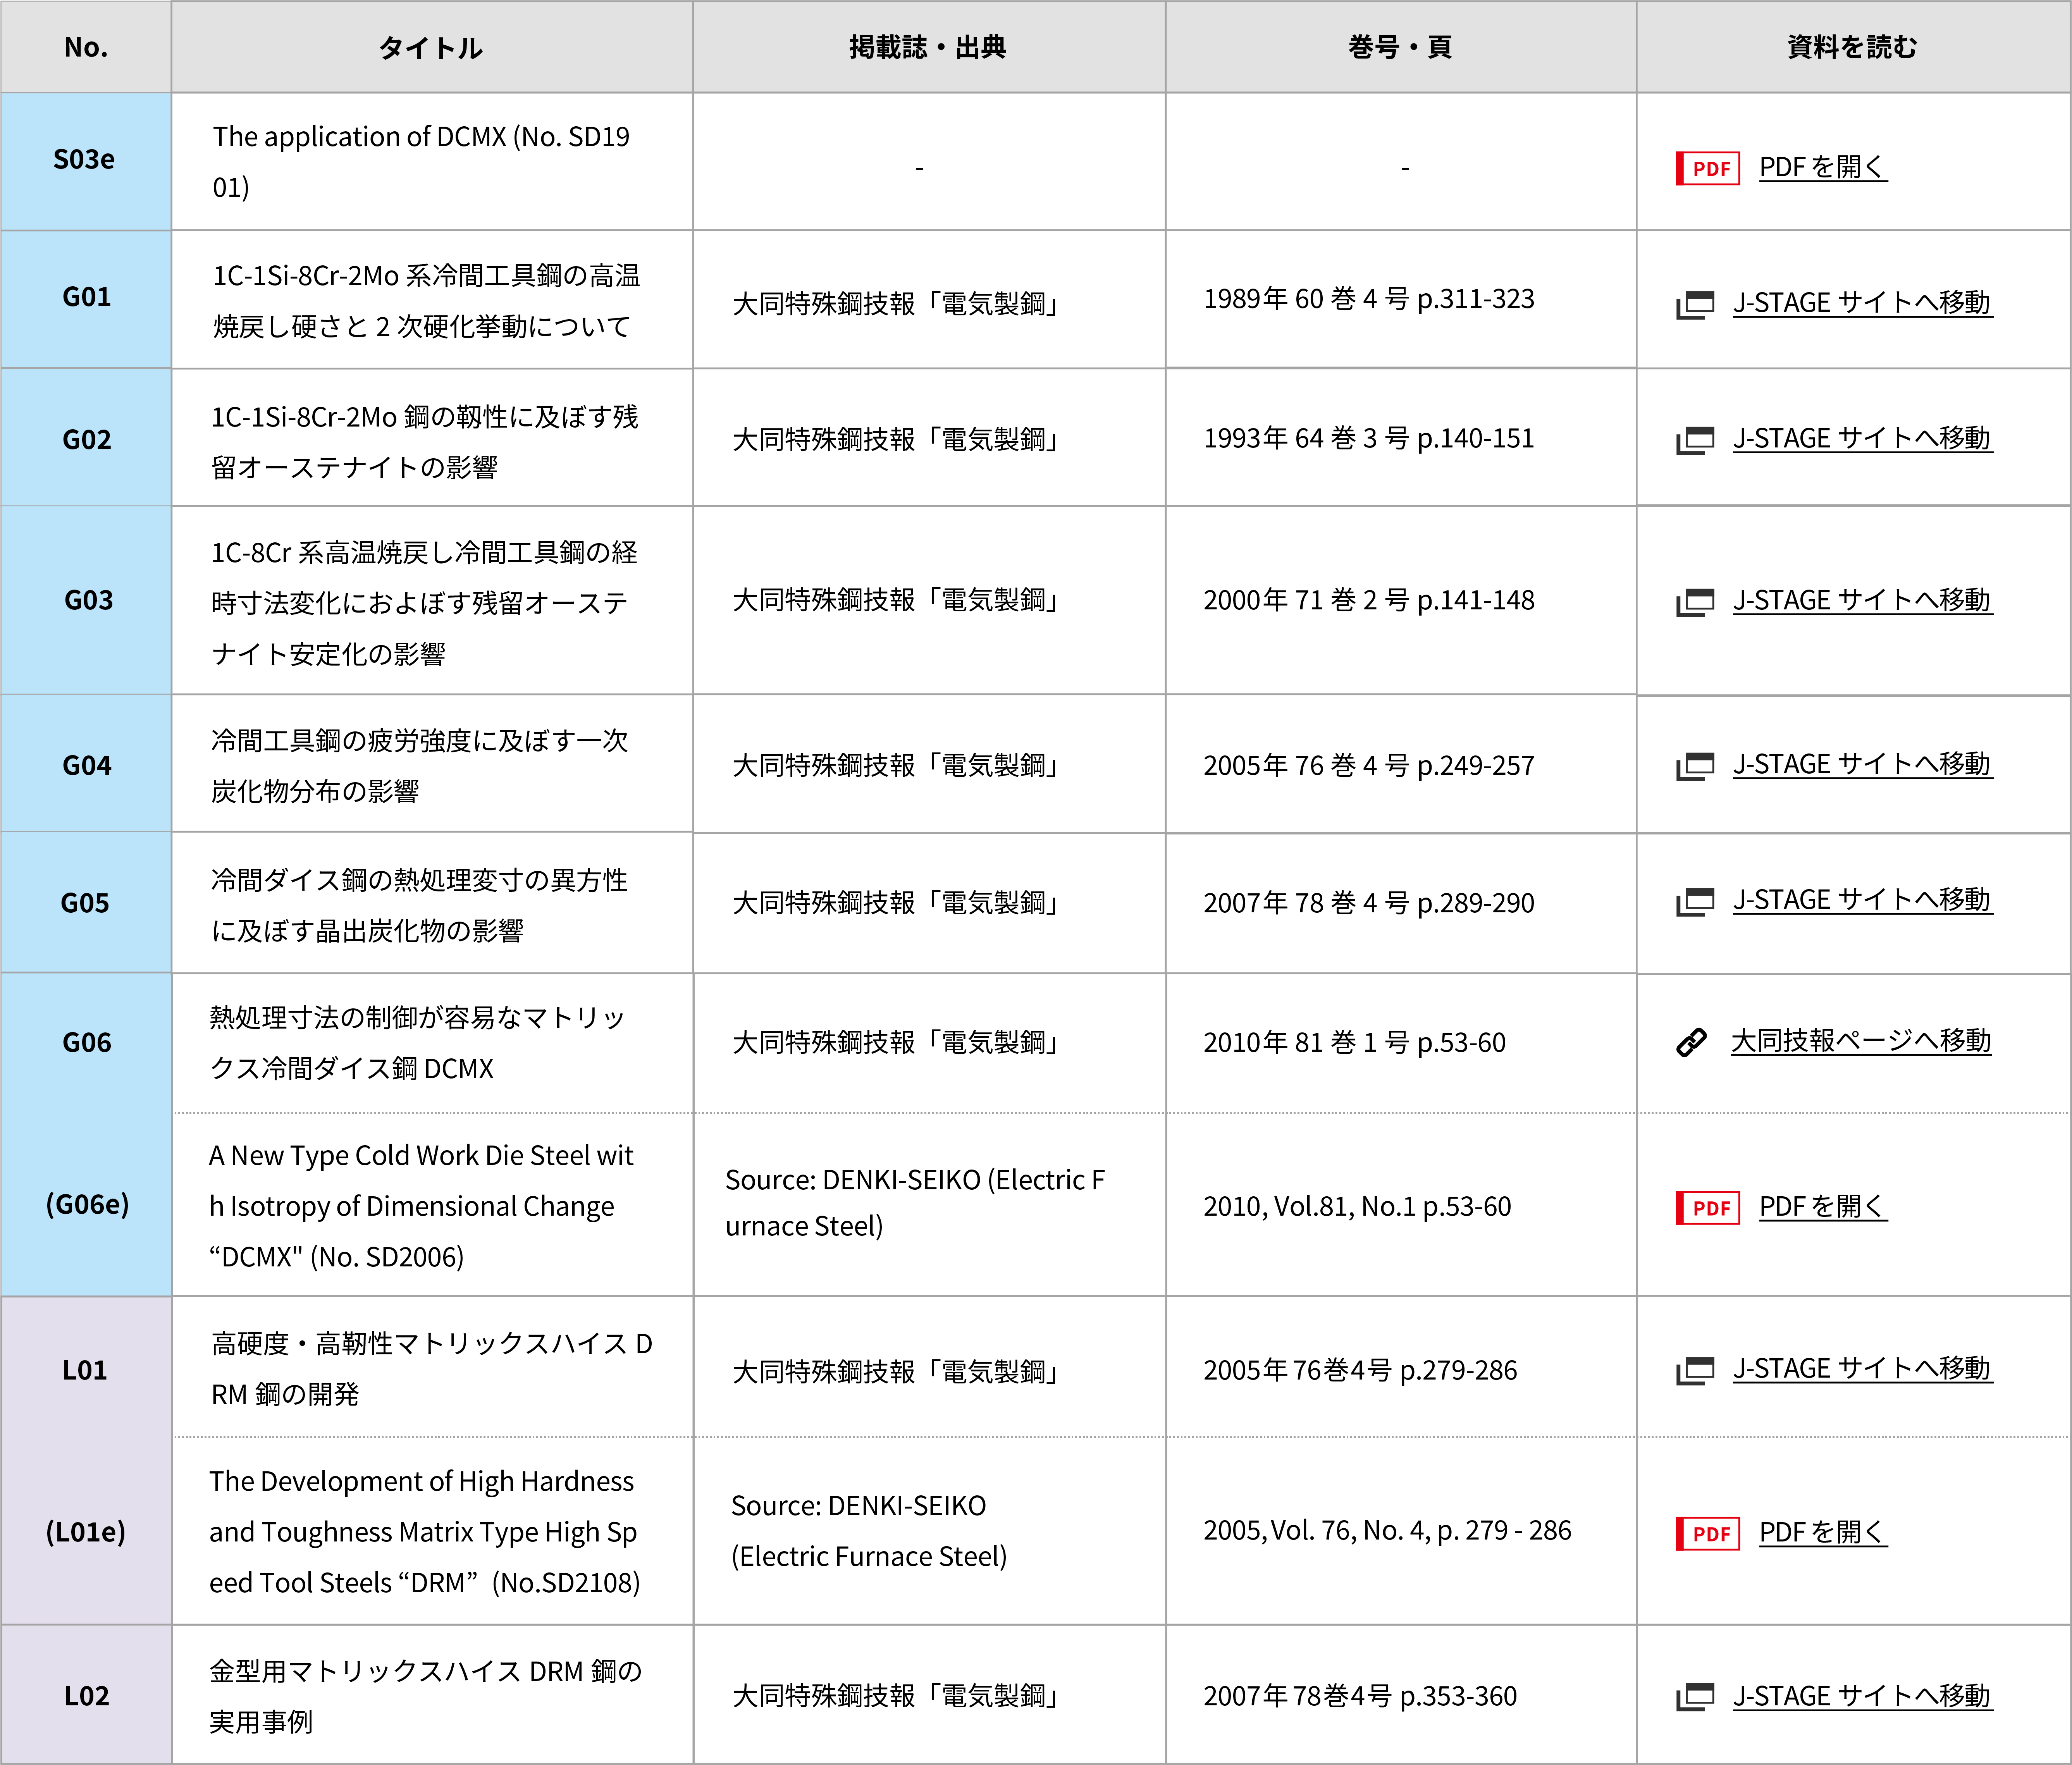Select the 'G05' number cell
Screen dimensions: 2072x1765
click(x=86, y=902)
